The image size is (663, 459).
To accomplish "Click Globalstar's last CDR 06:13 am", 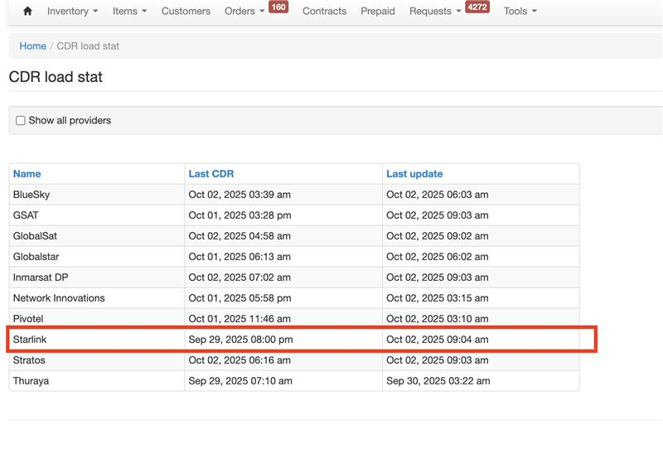I will click(240, 257).
